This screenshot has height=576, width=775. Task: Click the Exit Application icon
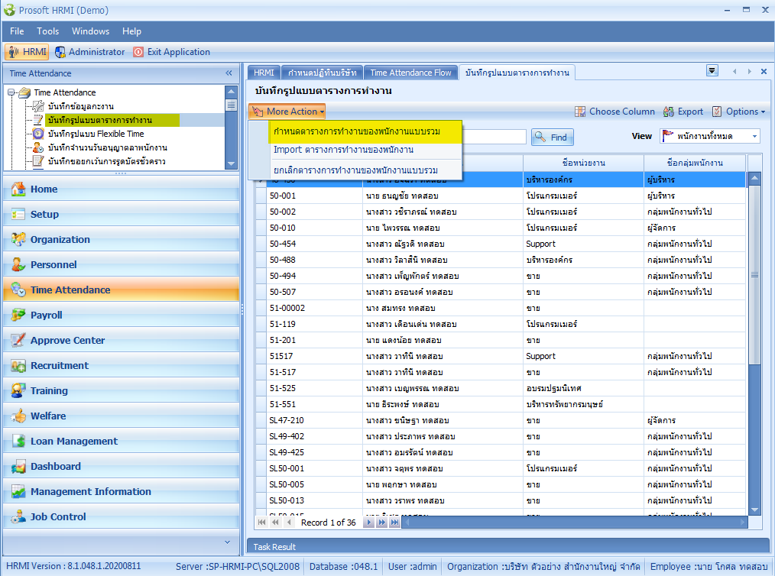coord(138,52)
